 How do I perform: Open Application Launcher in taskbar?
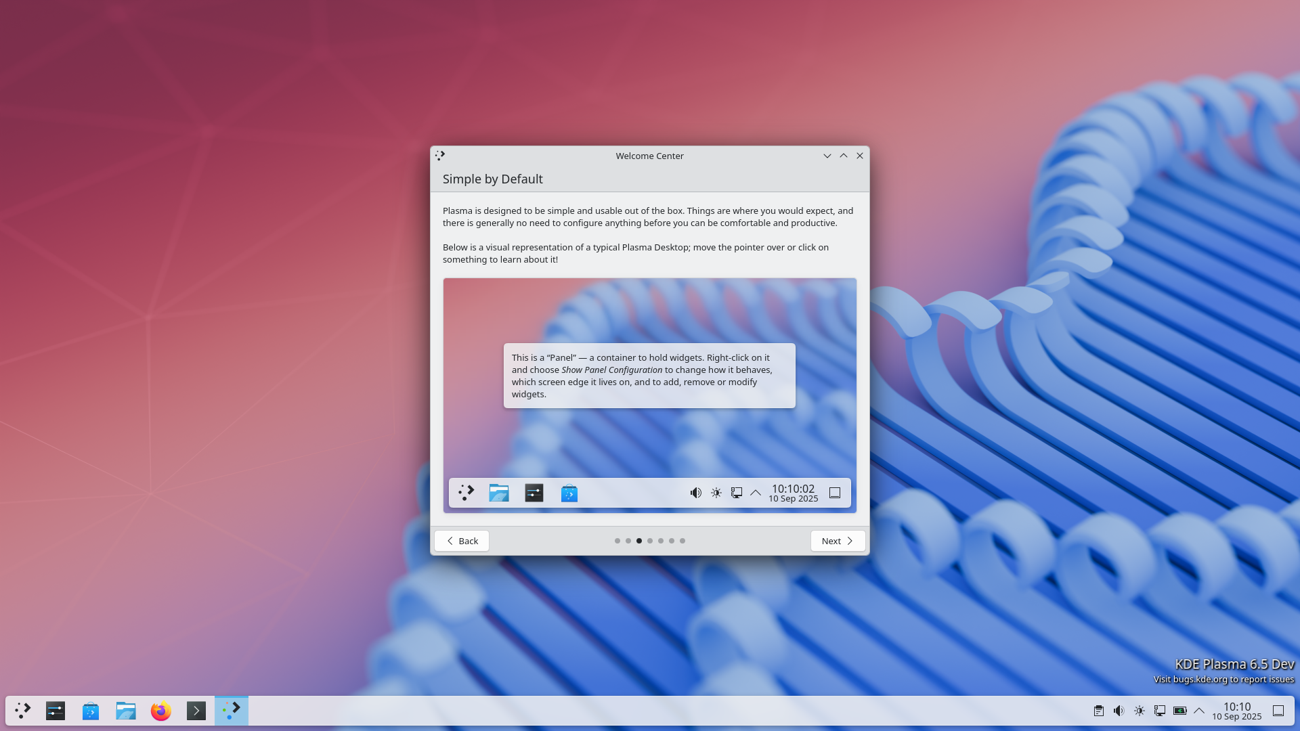pos(23,711)
